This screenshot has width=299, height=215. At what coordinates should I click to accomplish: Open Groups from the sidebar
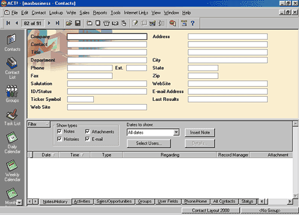(12, 94)
